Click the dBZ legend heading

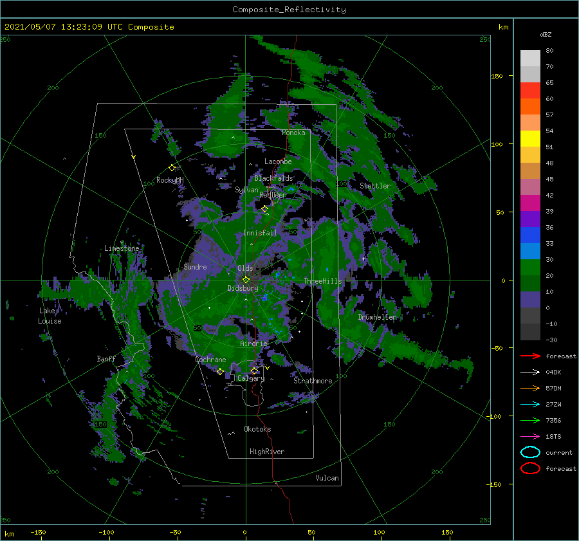[x=546, y=34]
